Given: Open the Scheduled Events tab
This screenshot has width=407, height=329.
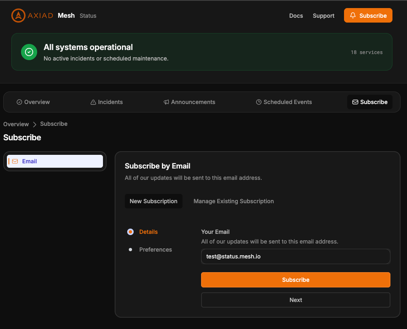Looking at the screenshot, I should click(284, 102).
